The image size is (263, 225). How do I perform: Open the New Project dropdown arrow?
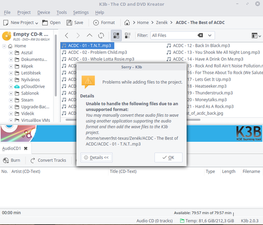37,23
